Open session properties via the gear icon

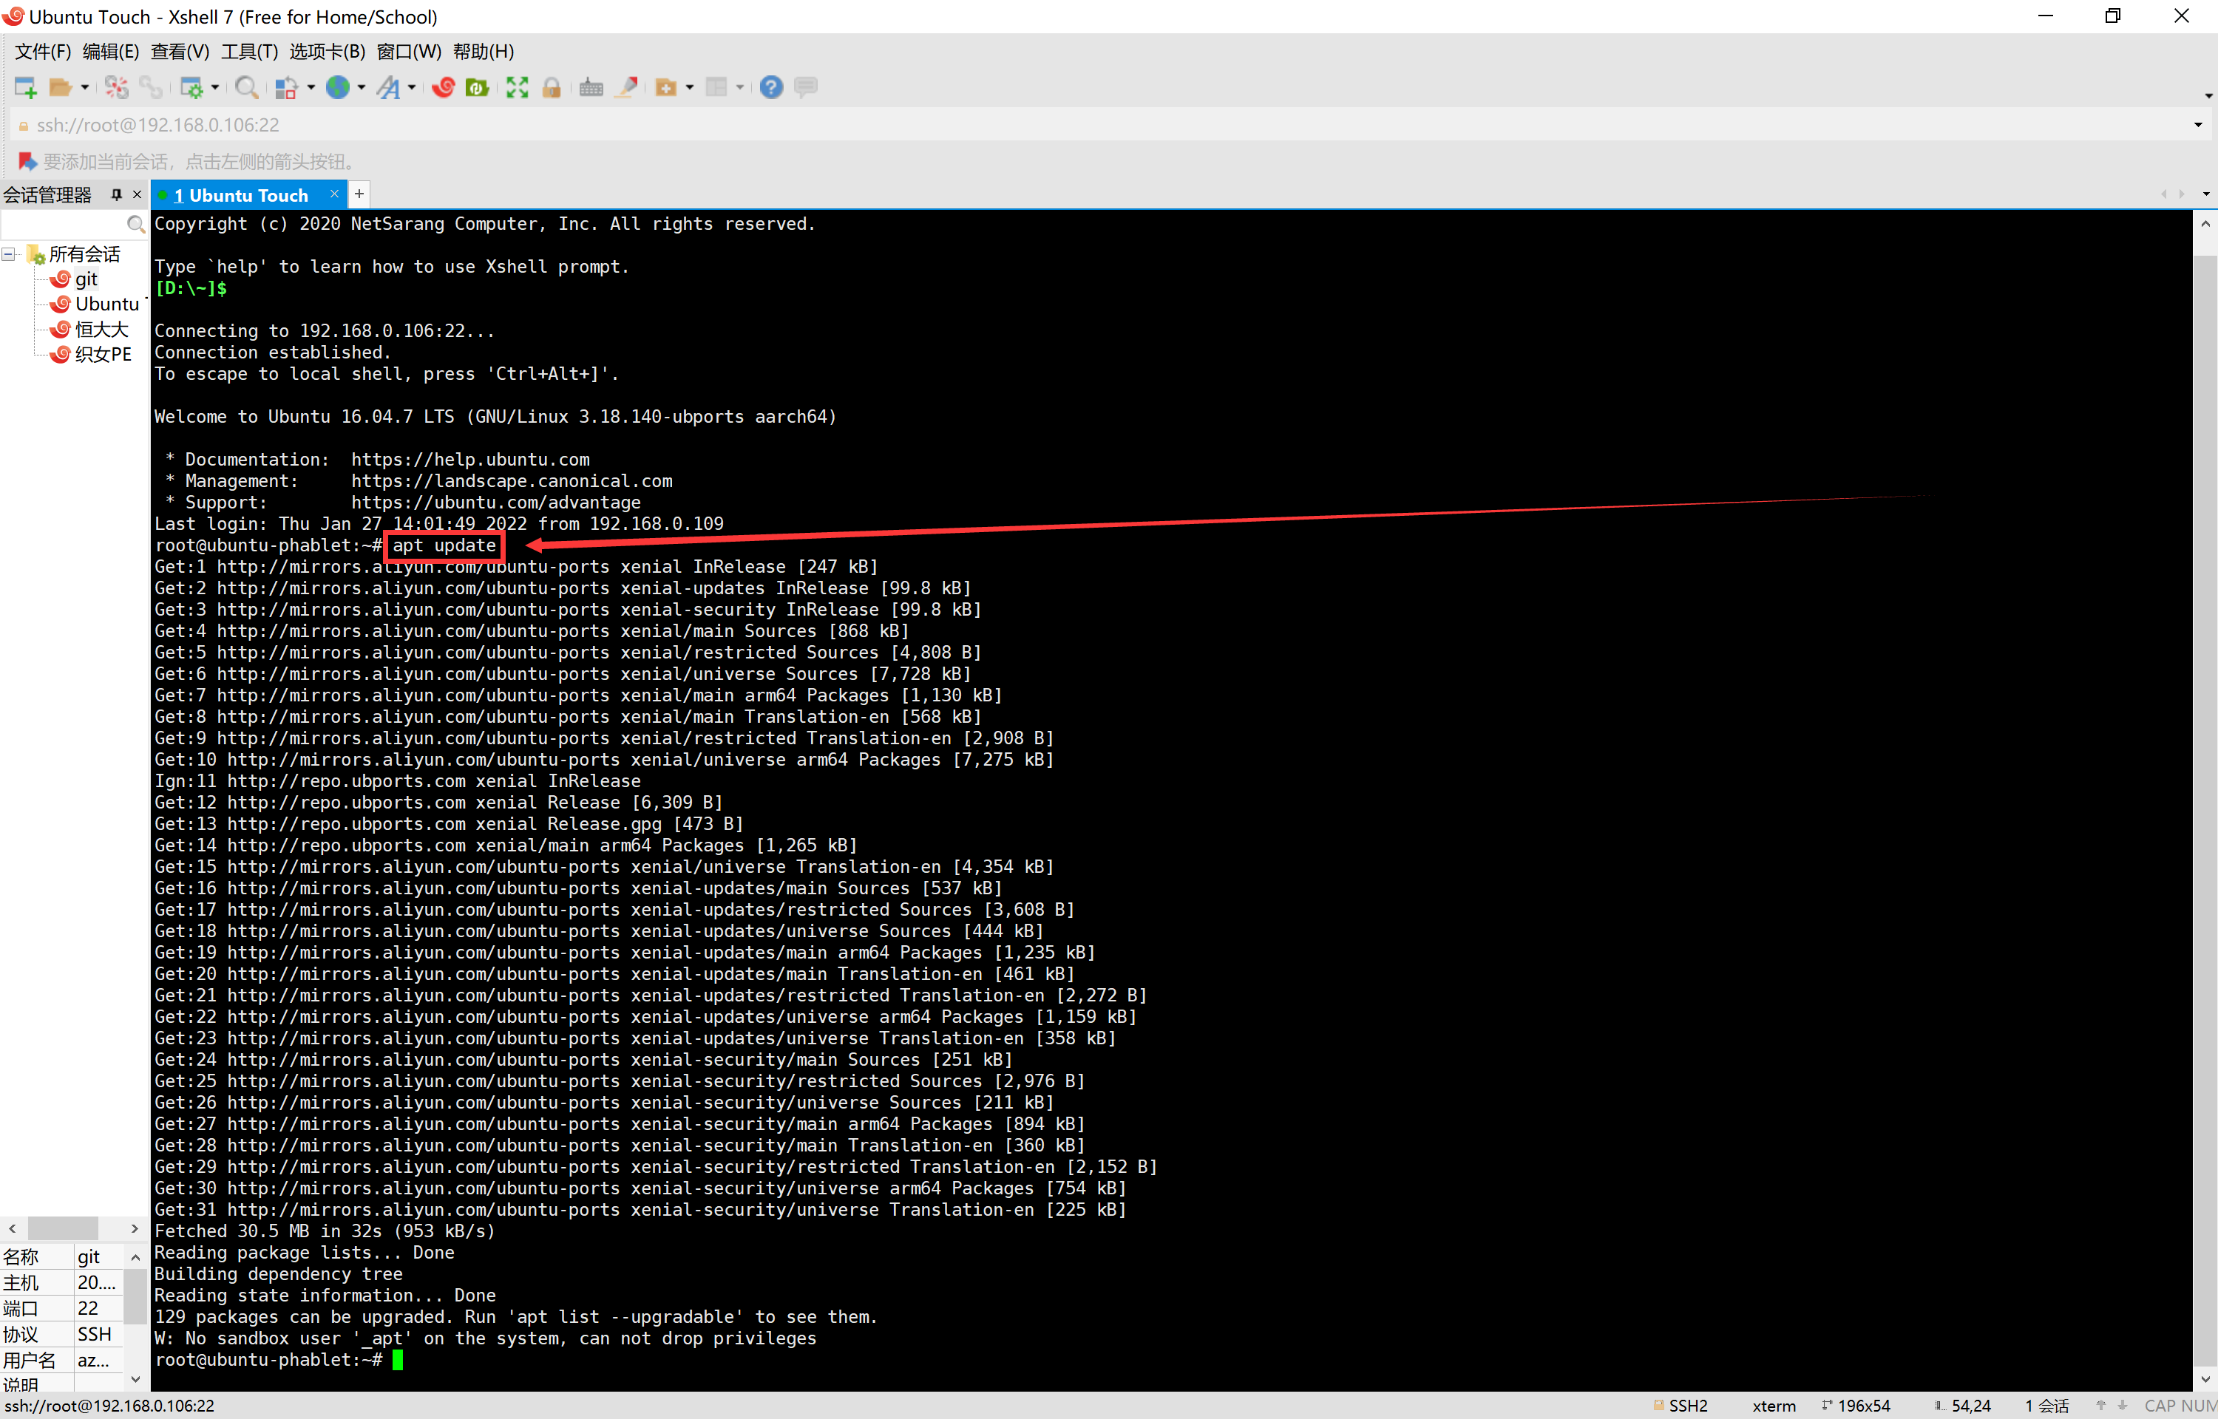point(194,86)
